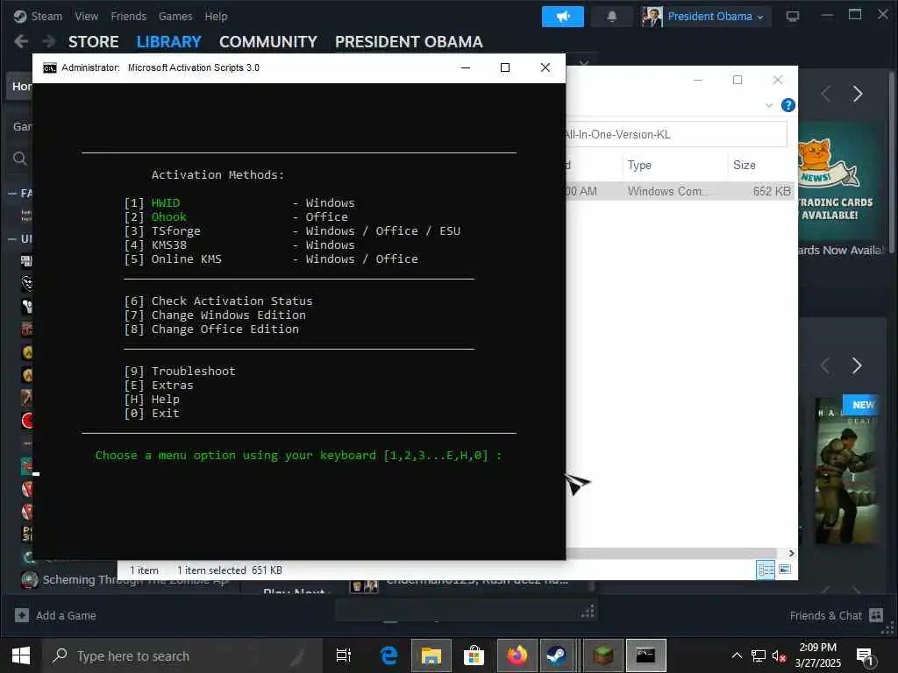This screenshot has width=898, height=673.
Task: Click the Steam Big Picture monitor icon
Action: pyautogui.click(x=793, y=16)
